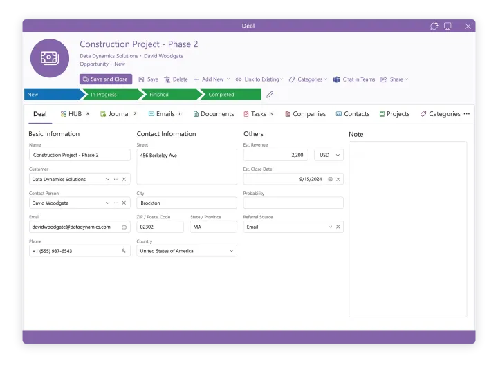Click Save and Close button
This screenshot has width=498, height=365.
(x=106, y=79)
